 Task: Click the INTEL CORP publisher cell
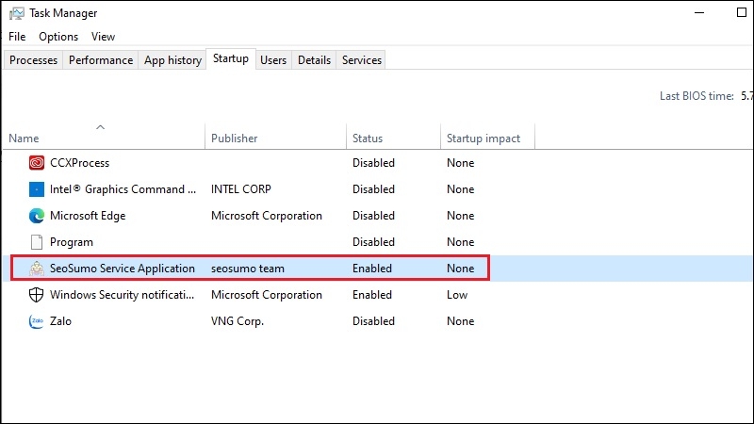(241, 189)
